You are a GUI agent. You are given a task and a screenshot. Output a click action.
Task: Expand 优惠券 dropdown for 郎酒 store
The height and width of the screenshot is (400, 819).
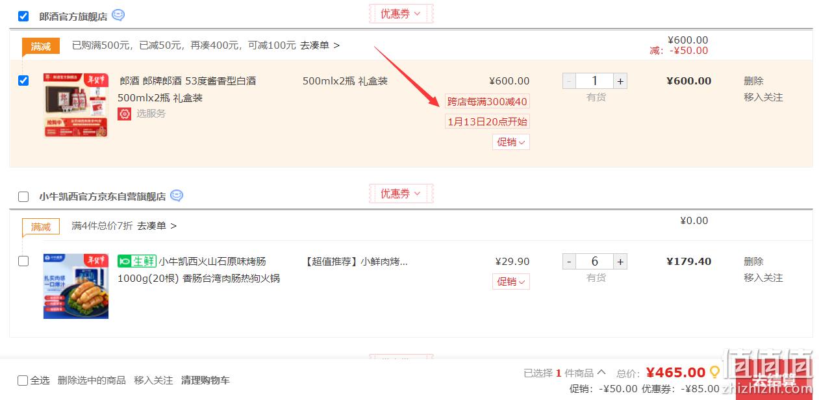(401, 14)
